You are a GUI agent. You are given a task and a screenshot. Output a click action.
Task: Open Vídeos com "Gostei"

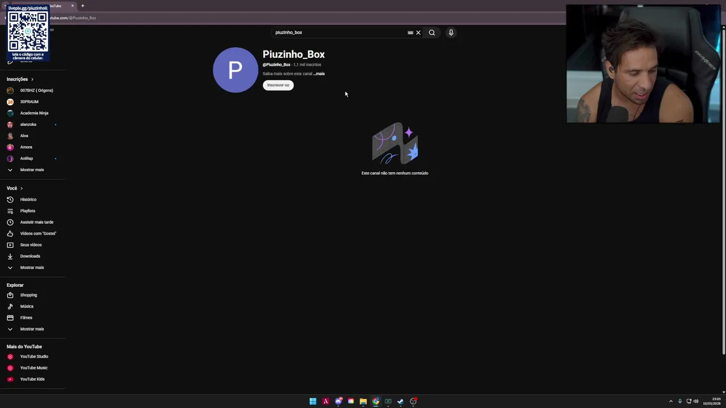(32, 233)
